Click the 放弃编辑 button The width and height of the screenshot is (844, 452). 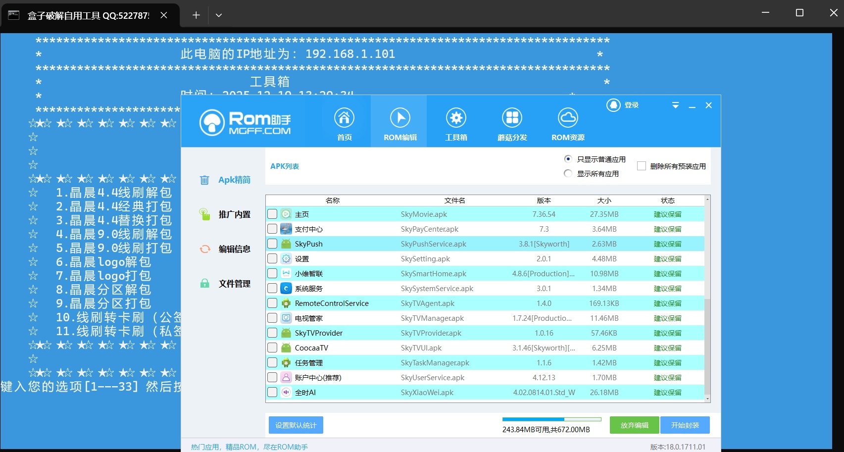point(634,425)
